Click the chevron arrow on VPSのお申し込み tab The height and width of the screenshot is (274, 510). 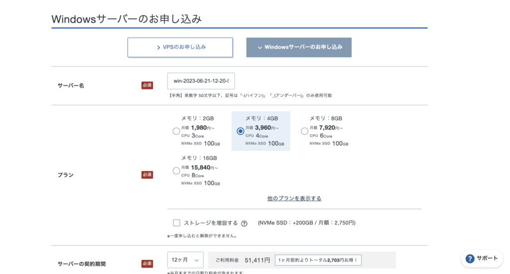[158, 47]
